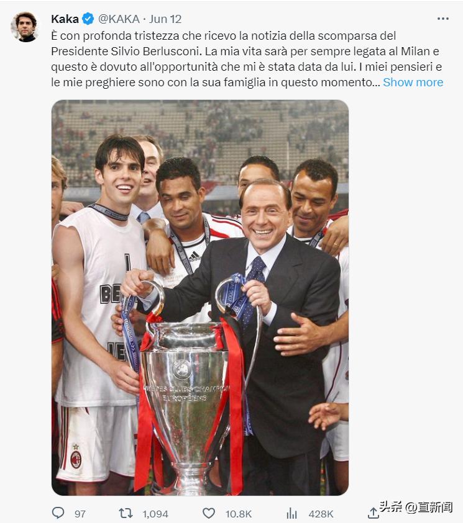The height and width of the screenshot is (523, 463).
Task: Open the @KAKA handle link
Action: (x=119, y=19)
